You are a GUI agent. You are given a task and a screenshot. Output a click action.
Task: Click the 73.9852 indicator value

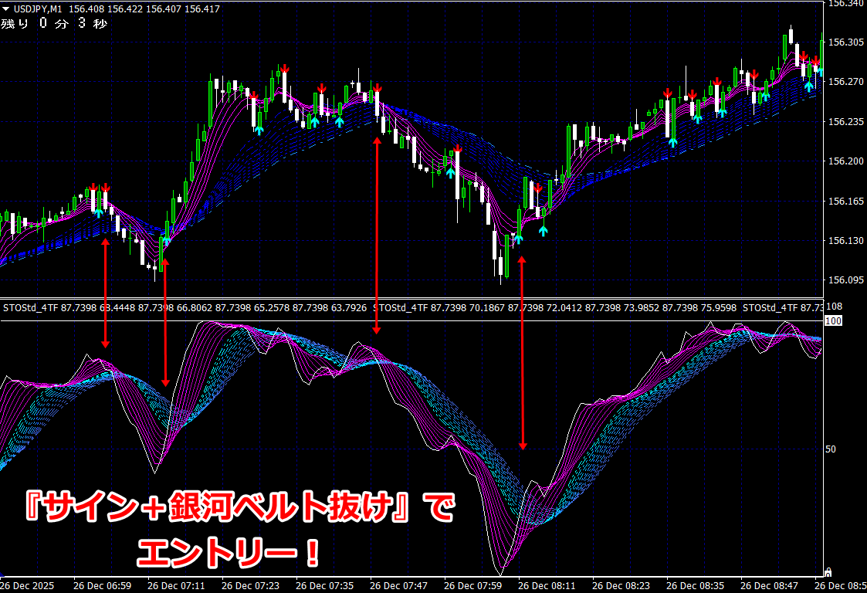pos(642,307)
